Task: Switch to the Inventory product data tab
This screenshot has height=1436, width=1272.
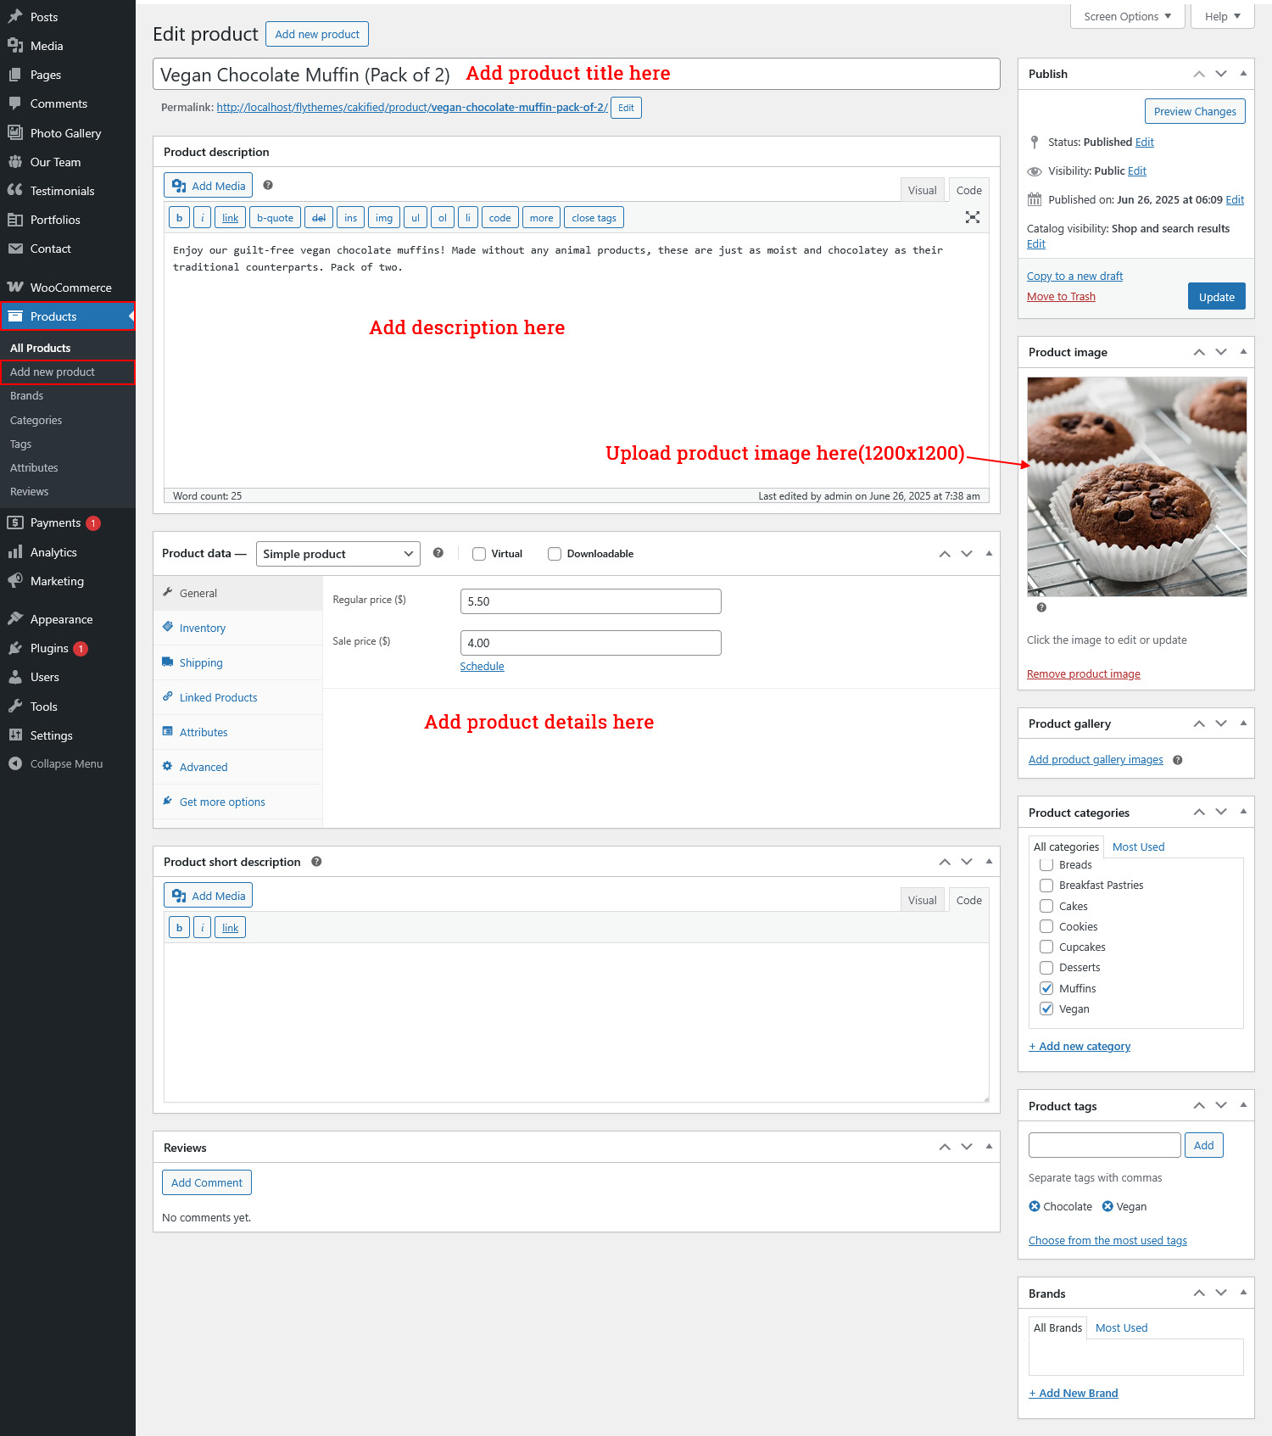Action: pos(202,628)
